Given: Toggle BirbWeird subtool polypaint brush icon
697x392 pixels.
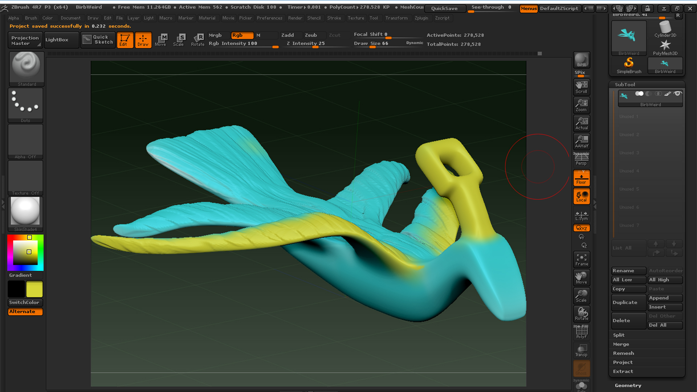Looking at the screenshot, I should click(x=668, y=94).
